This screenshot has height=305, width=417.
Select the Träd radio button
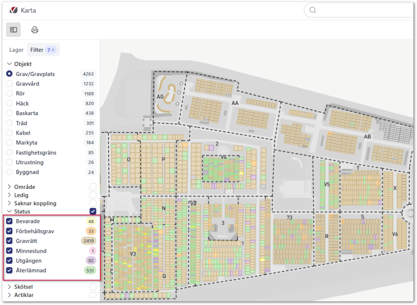click(x=9, y=123)
